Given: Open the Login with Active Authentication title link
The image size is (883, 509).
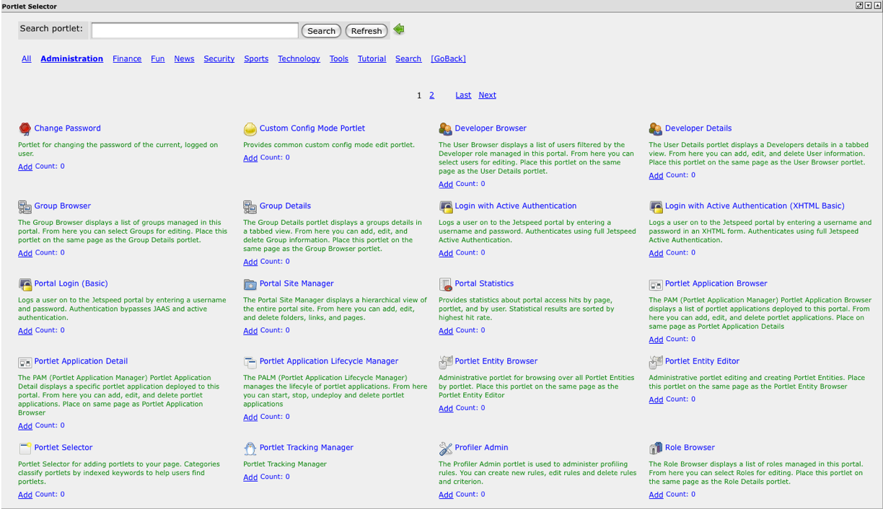Looking at the screenshot, I should click(x=515, y=206).
